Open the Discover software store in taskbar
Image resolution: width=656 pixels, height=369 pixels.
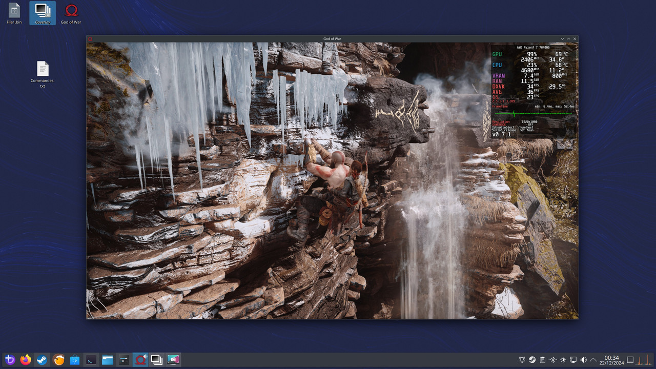[x=75, y=360]
